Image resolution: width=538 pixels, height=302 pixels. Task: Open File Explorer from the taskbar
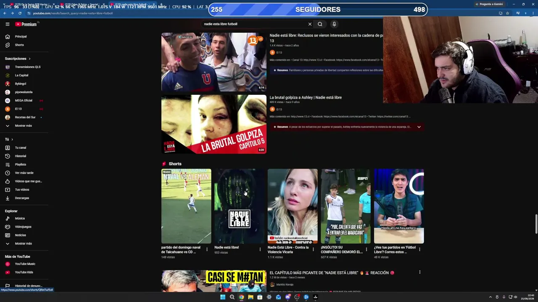tap(251, 297)
